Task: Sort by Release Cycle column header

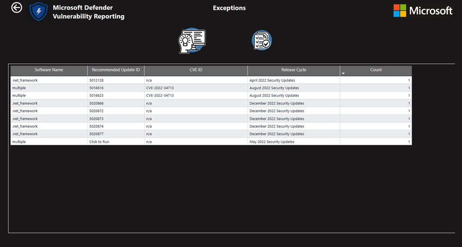Action: coord(294,70)
